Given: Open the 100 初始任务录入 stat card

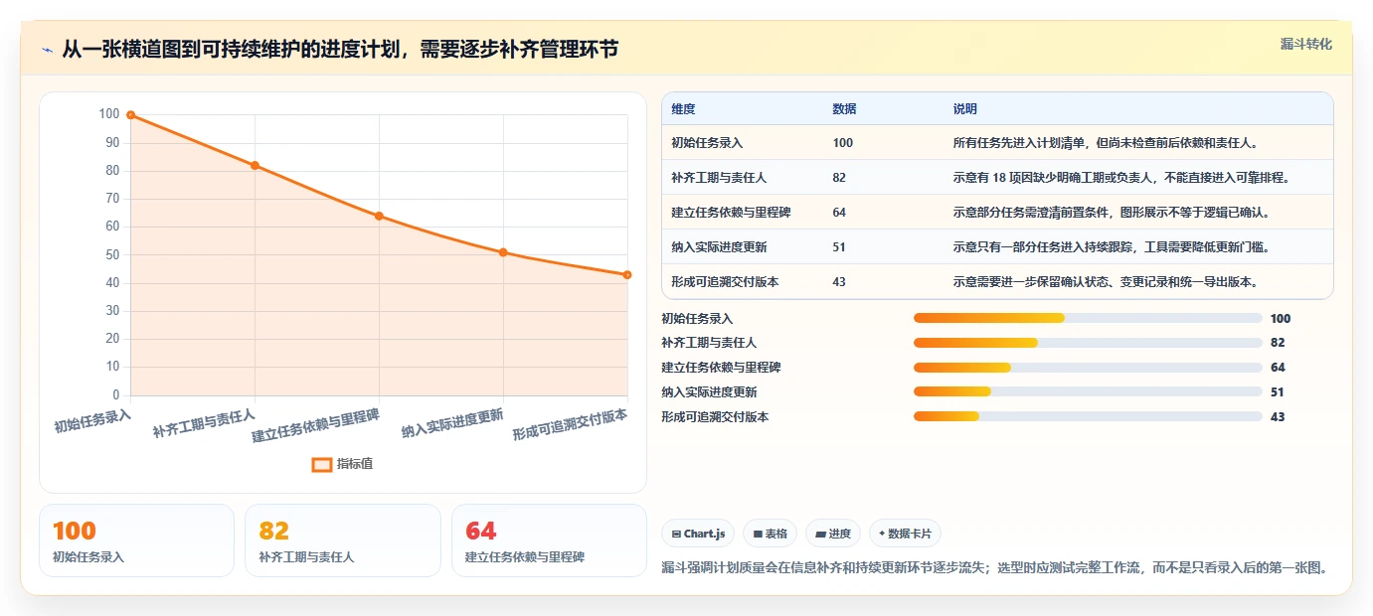Looking at the screenshot, I should (137, 540).
